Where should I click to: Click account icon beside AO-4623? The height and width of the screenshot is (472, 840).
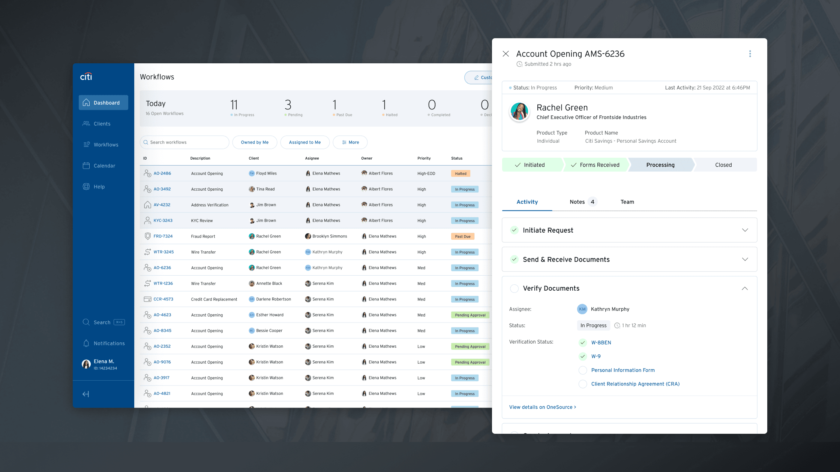tap(147, 315)
